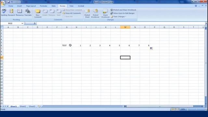Click Allow Users to Edit Ranges

tap(123, 13)
